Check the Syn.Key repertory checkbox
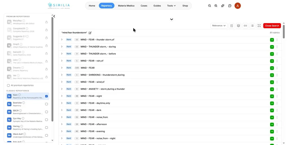This screenshot has height=145, width=289. pyautogui.click(x=47, y=120)
